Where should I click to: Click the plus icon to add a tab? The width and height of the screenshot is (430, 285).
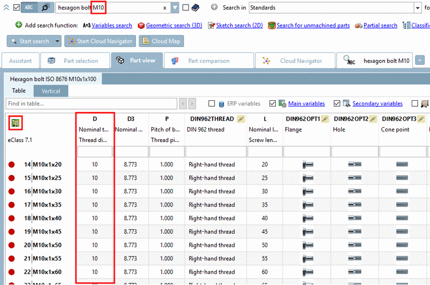(x=420, y=60)
